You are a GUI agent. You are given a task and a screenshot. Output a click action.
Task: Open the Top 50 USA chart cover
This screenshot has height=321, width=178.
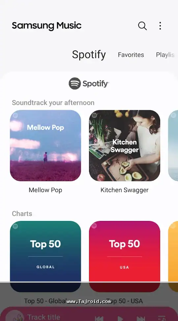point(125,256)
